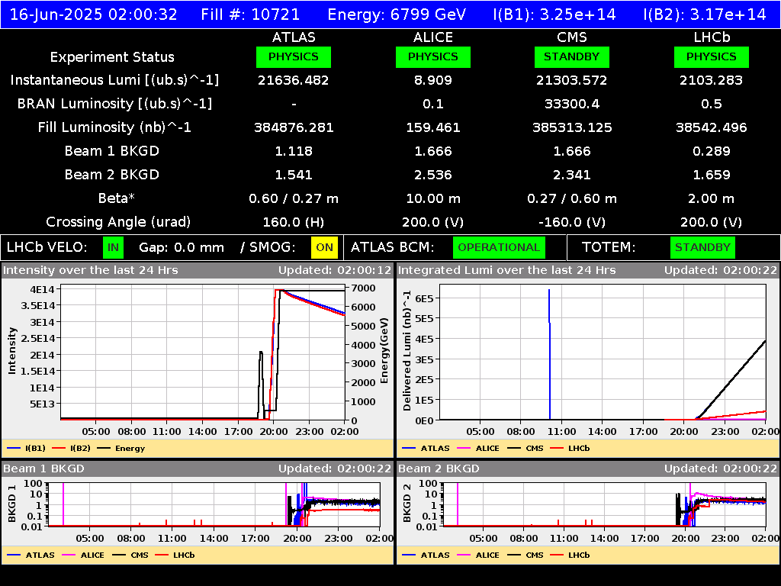Click the ALICE PHYSICS status badge

pyautogui.click(x=433, y=56)
